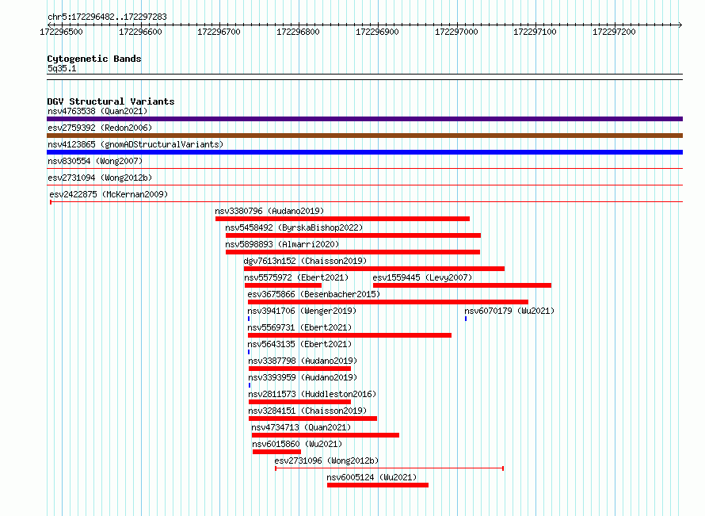The image size is (705, 516).
Task: Click the dgv7613n152 (Chaisson2019) label
Action: [305, 261]
